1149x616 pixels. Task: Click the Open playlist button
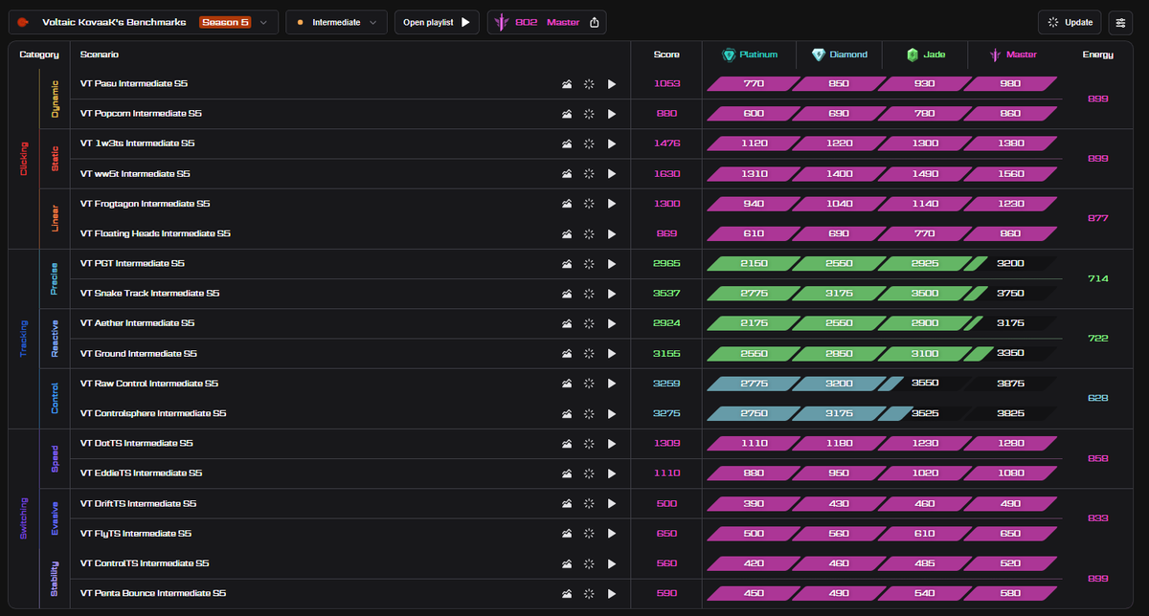[437, 22]
